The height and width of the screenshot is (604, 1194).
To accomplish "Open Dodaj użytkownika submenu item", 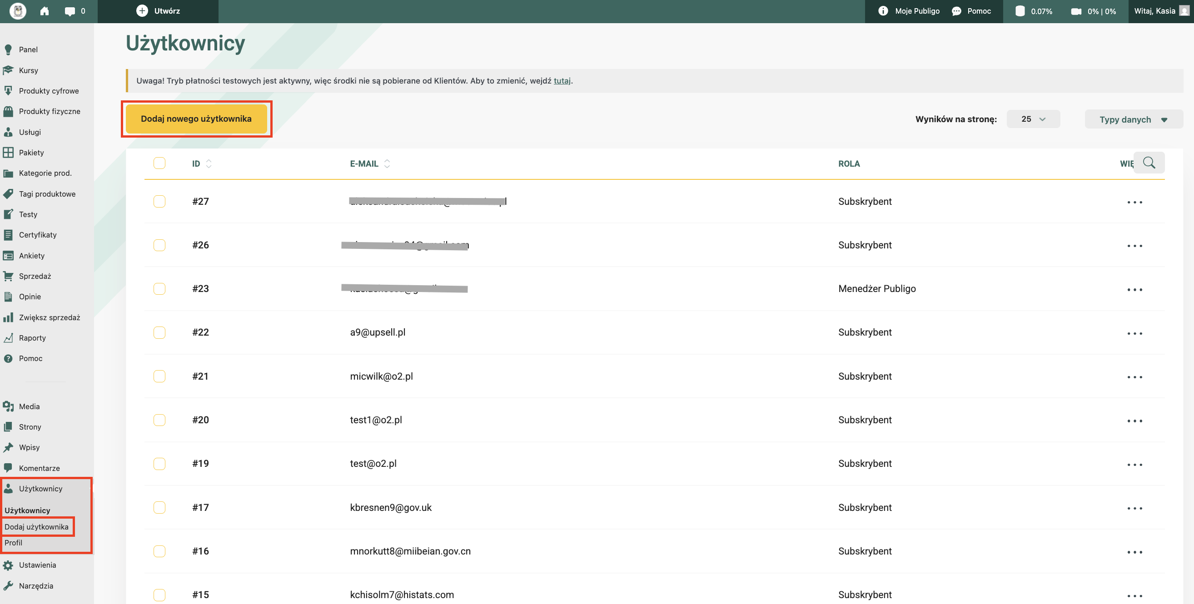I will [37, 527].
